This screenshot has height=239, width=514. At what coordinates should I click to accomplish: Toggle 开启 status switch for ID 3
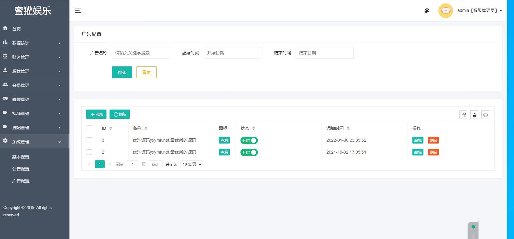point(249,140)
